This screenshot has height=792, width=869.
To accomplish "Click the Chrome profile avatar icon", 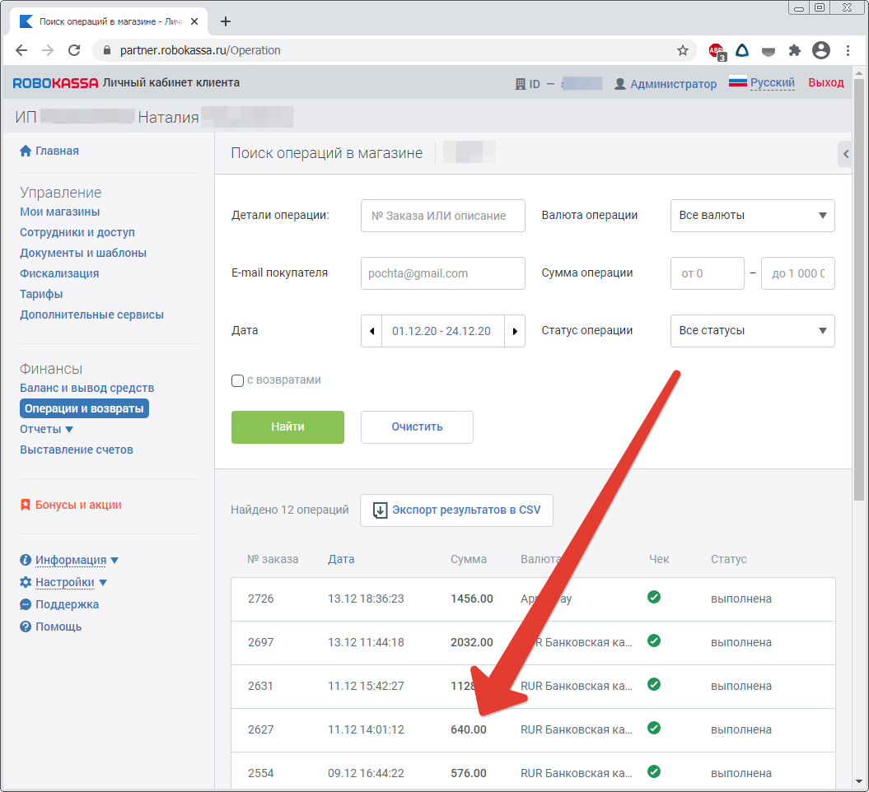I will click(x=820, y=50).
